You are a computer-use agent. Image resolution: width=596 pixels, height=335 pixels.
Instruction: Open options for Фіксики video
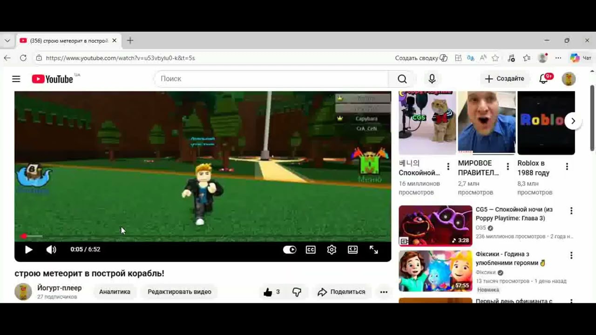tap(571, 255)
